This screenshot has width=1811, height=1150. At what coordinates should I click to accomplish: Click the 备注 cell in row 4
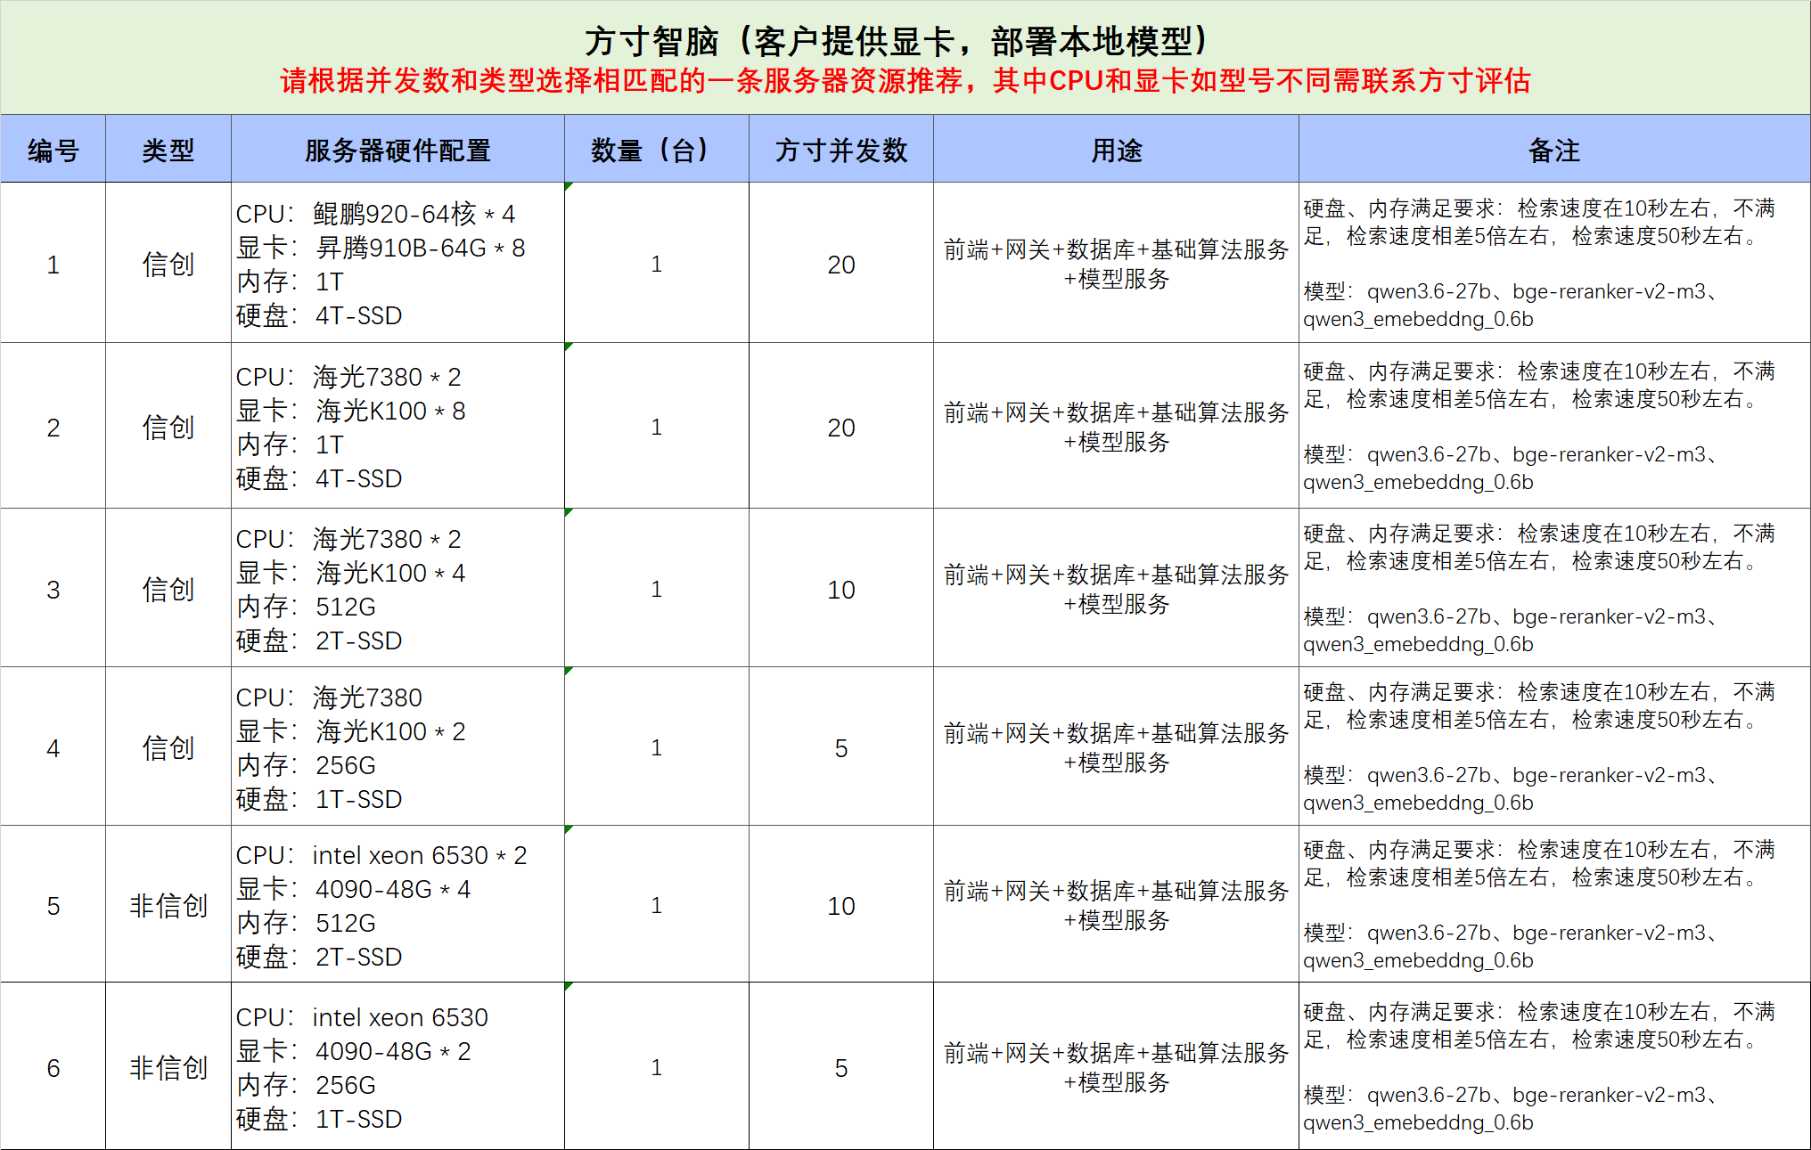pyautogui.click(x=1554, y=747)
